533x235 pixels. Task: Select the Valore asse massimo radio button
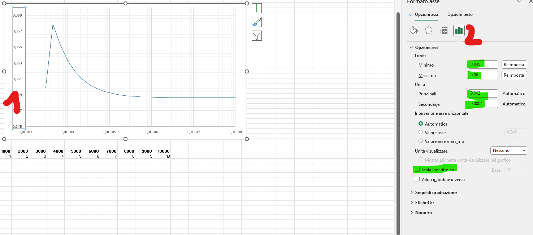click(x=421, y=141)
